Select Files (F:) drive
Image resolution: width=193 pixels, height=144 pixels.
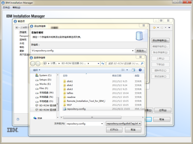point(42,88)
